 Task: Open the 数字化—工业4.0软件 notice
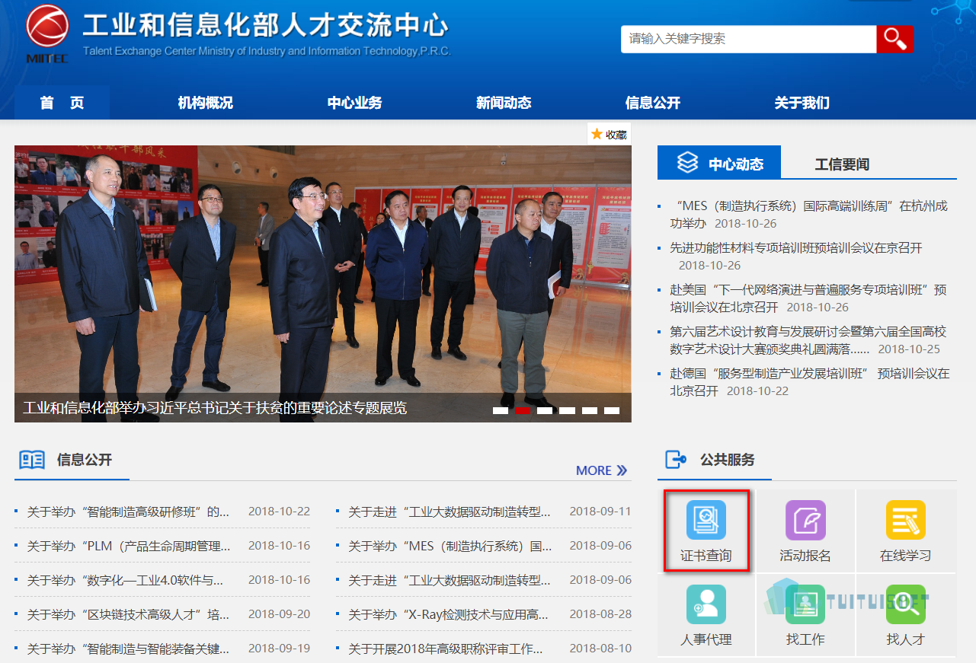tap(126, 580)
